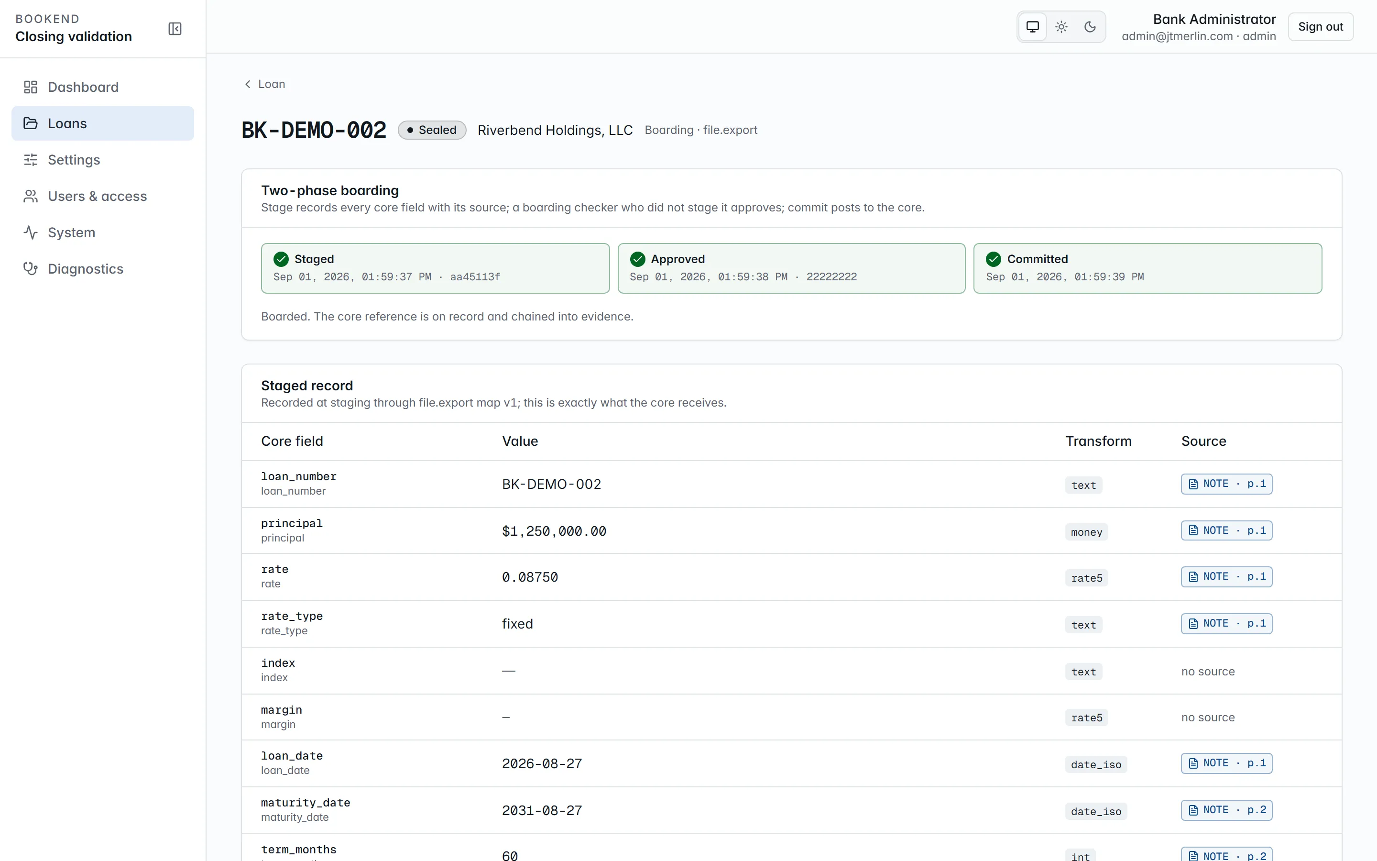The width and height of the screenshot is (1377, 861).
Task: Click the principal core field name
Action: pyautogui.click(x=291, y=523)
